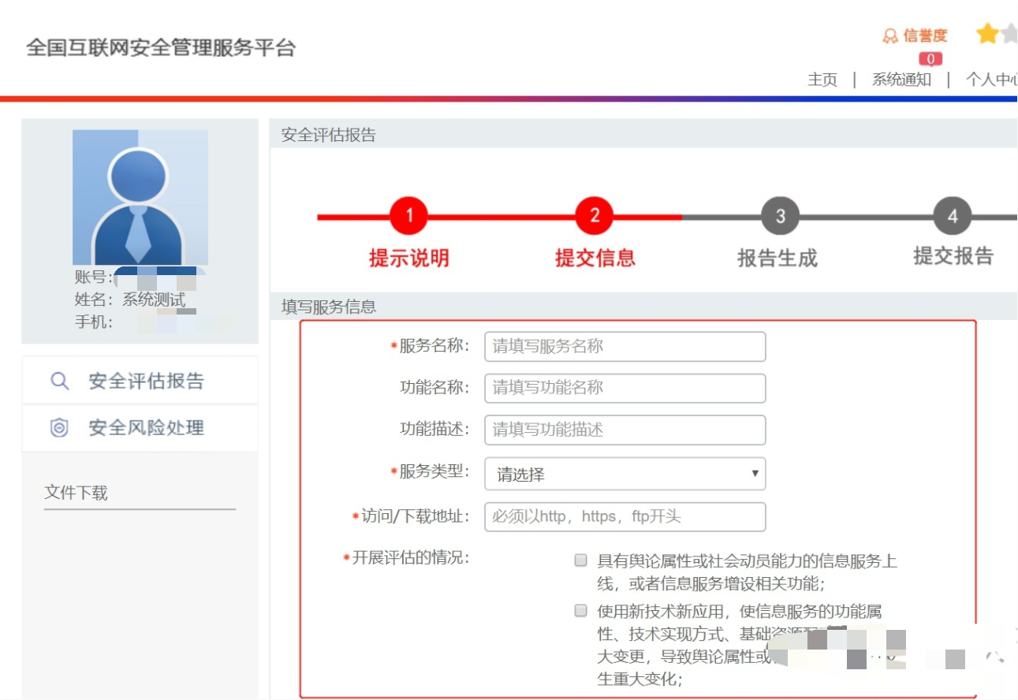The height and width of the screenshot is (700, 1018).
Task: Open 安全风险处理 in sidebar menu
Action: [140, 428]
